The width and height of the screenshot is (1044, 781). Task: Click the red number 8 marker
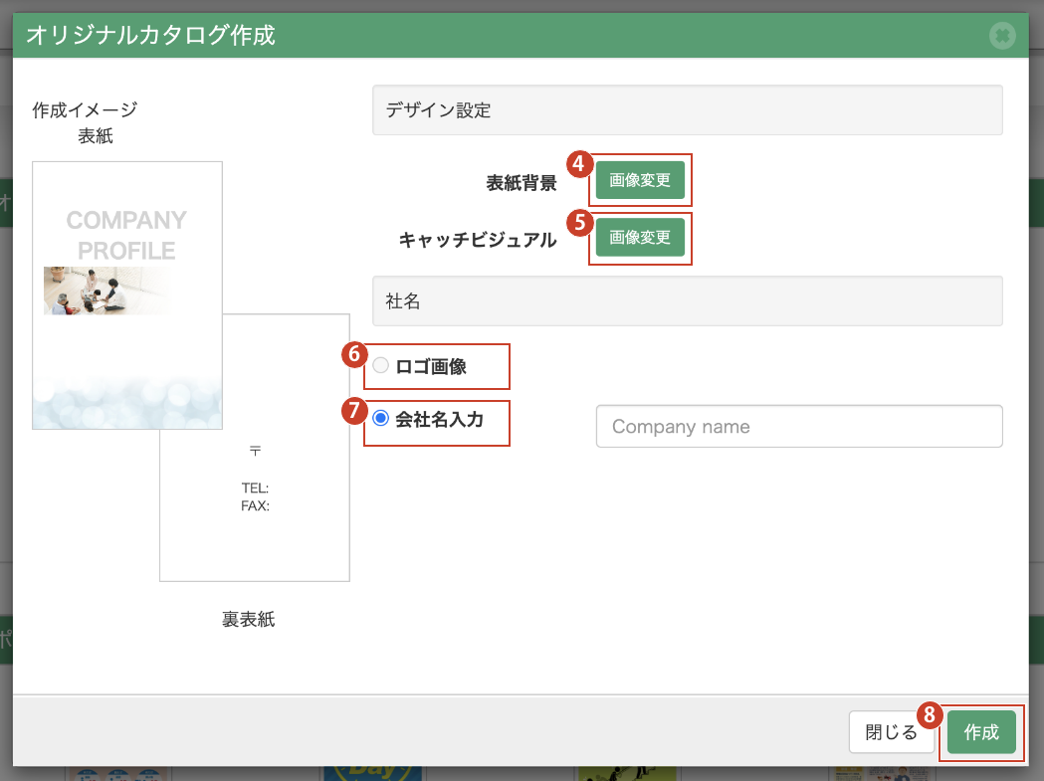coord(929,714)
